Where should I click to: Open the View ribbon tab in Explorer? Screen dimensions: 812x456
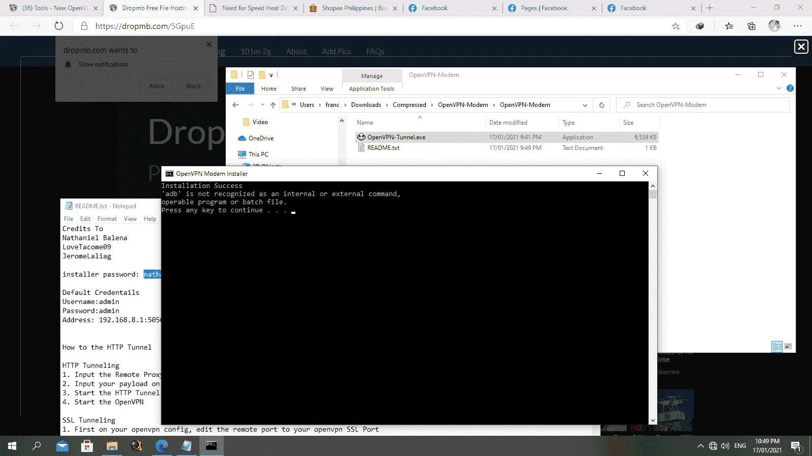pyautogui.click(x=327, y=89)
